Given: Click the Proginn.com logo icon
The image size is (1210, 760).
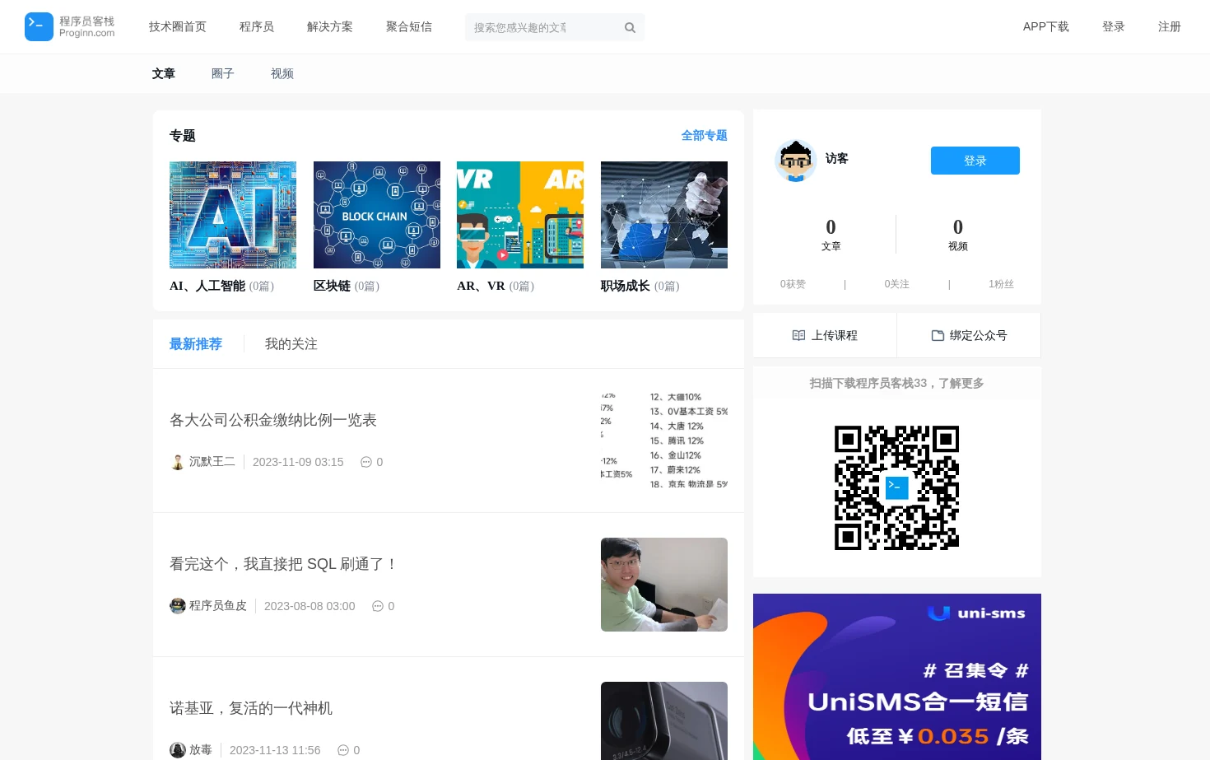Looking at the screenshot, I should pyautogui.click(x=39, y=27).
